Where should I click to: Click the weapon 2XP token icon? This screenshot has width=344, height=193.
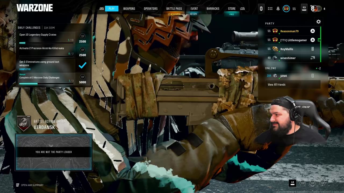[x=312, y=183]
